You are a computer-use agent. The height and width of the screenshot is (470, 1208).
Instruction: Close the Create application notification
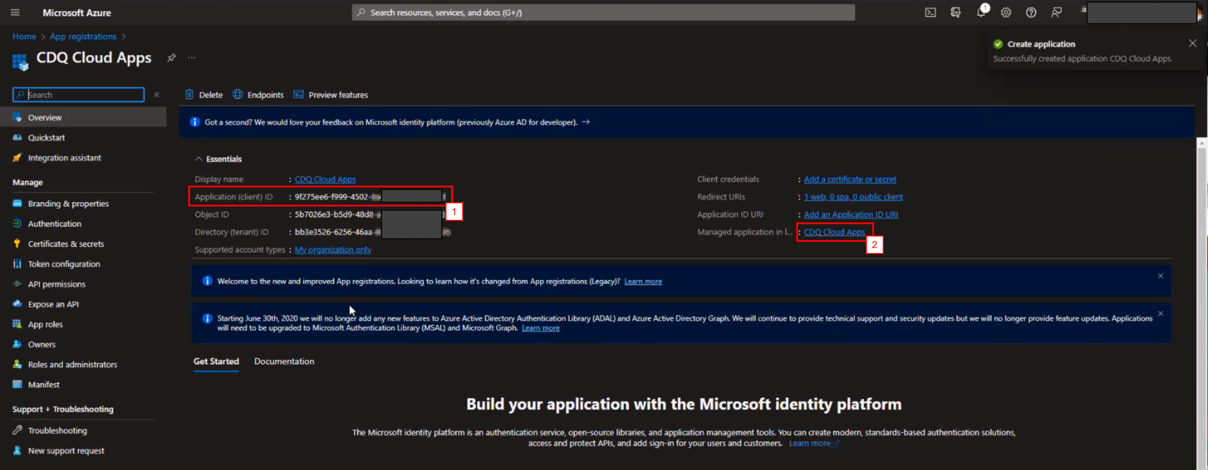(x=1193, y=44)
